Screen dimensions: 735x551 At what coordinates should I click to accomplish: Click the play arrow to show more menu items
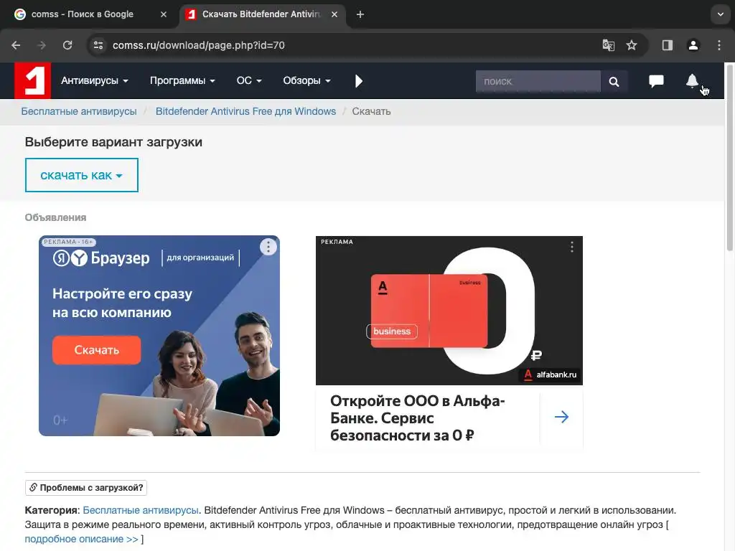359,81
